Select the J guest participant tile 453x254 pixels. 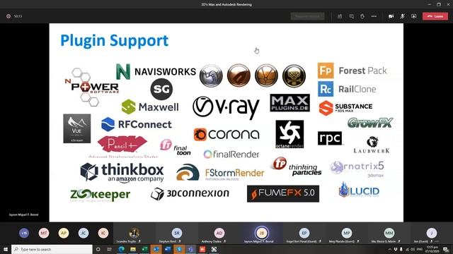(431, 234)
